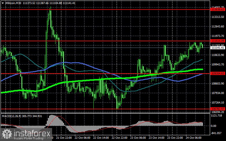Select the 113838.62 red price label

point(218,10)
